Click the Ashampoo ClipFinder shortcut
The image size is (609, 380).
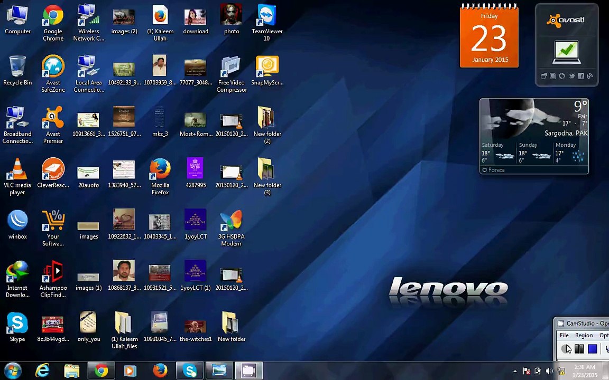click(53, 279)
